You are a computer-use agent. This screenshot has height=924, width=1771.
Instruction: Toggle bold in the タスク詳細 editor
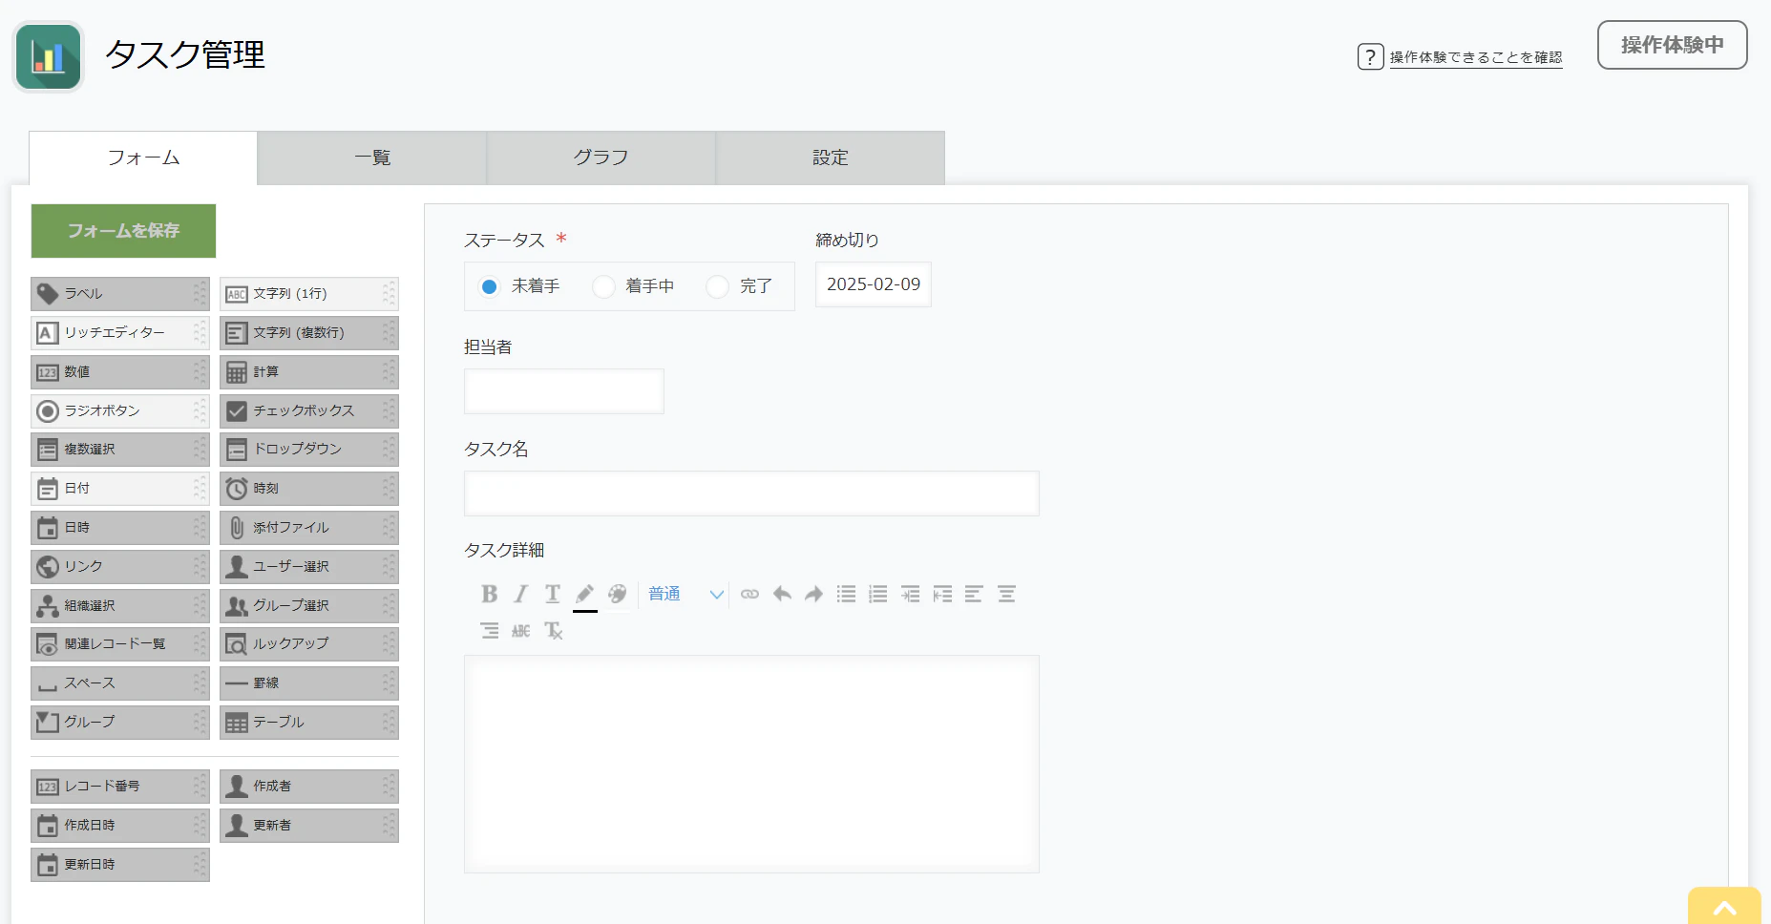coord(490,595)
